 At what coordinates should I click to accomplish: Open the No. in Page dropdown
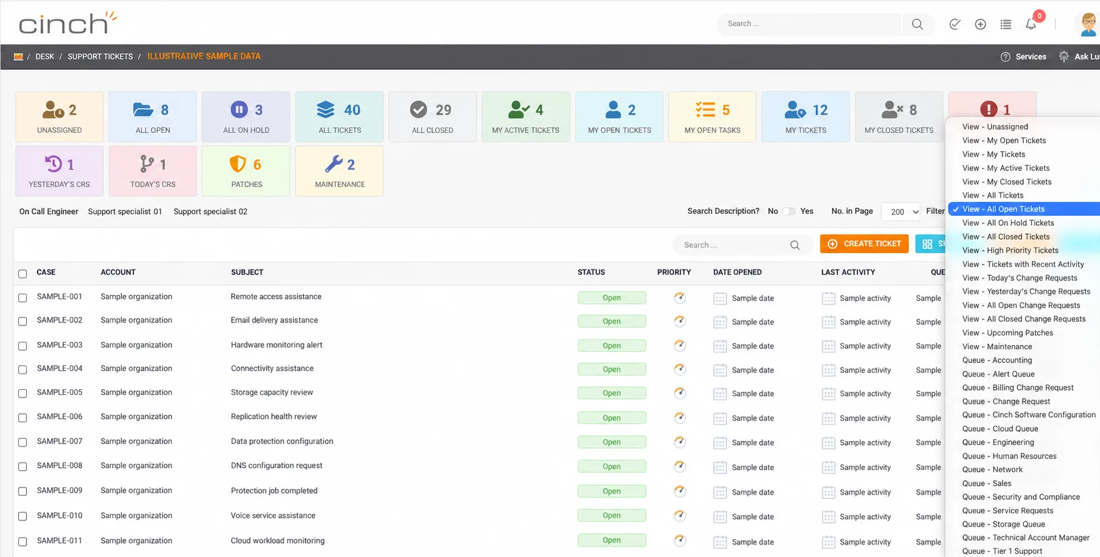(x=901, y=211)
